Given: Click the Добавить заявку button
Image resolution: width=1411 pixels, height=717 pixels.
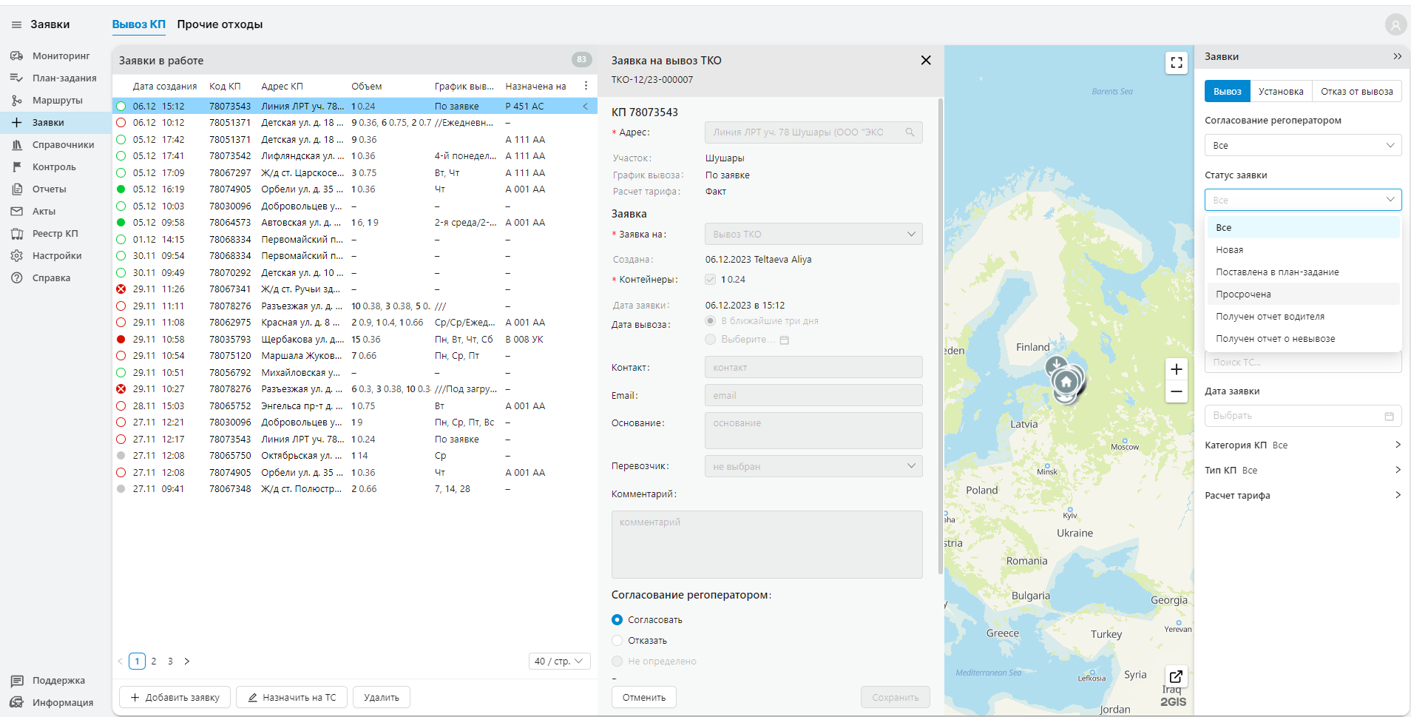Looking at the screenshot, I should click(175, 697).
